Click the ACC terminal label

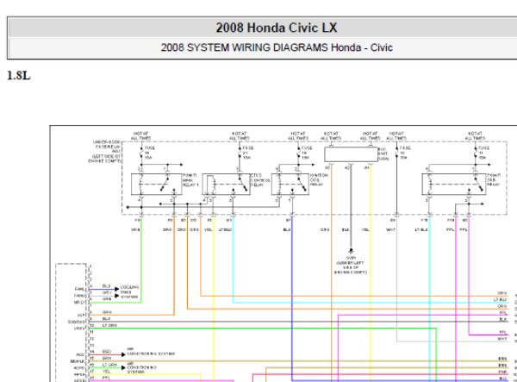(x=80, y=354)
